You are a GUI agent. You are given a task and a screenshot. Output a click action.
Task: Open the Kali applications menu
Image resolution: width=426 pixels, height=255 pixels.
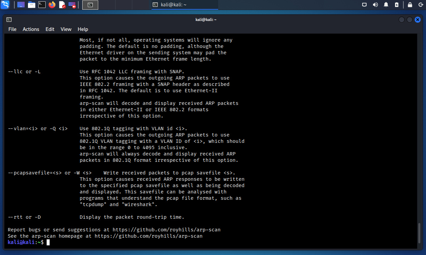pos(5,5)
